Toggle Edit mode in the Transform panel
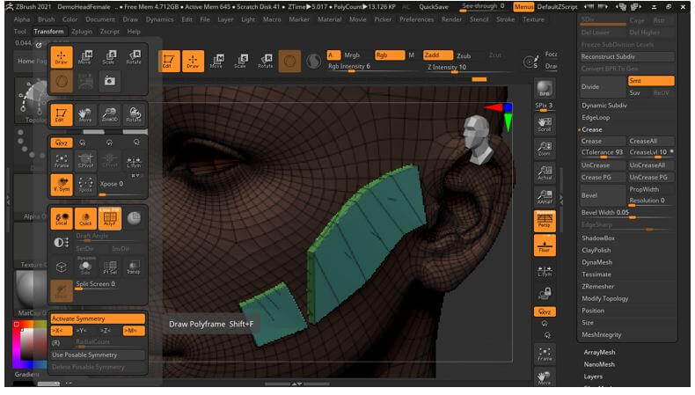695x395 pixels. coord(62,115)
